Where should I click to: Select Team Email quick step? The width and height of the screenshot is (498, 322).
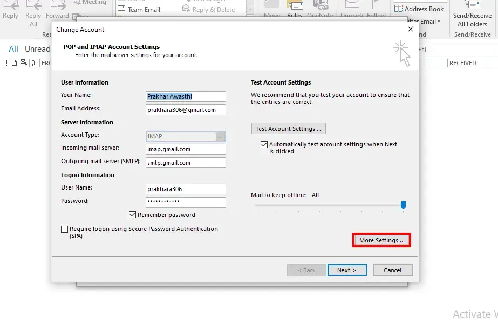pyautogui.click(x=139, y=10)
